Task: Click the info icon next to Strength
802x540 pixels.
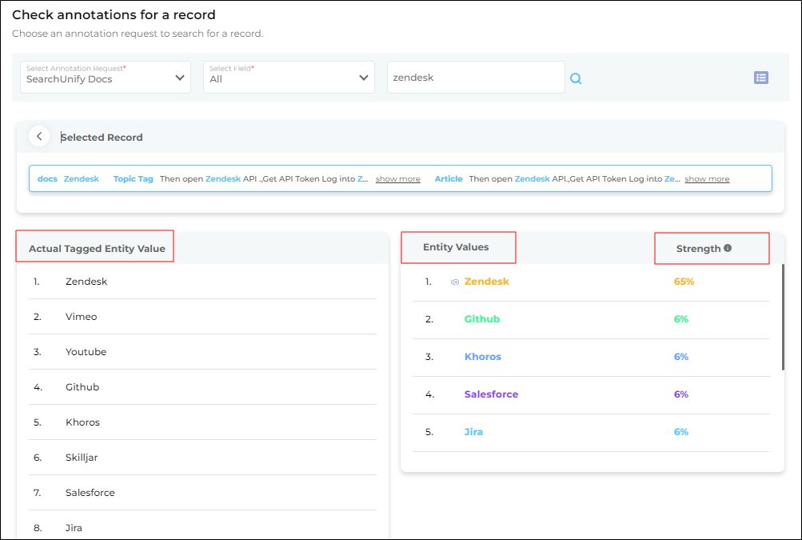Action: tap(728, 248)
